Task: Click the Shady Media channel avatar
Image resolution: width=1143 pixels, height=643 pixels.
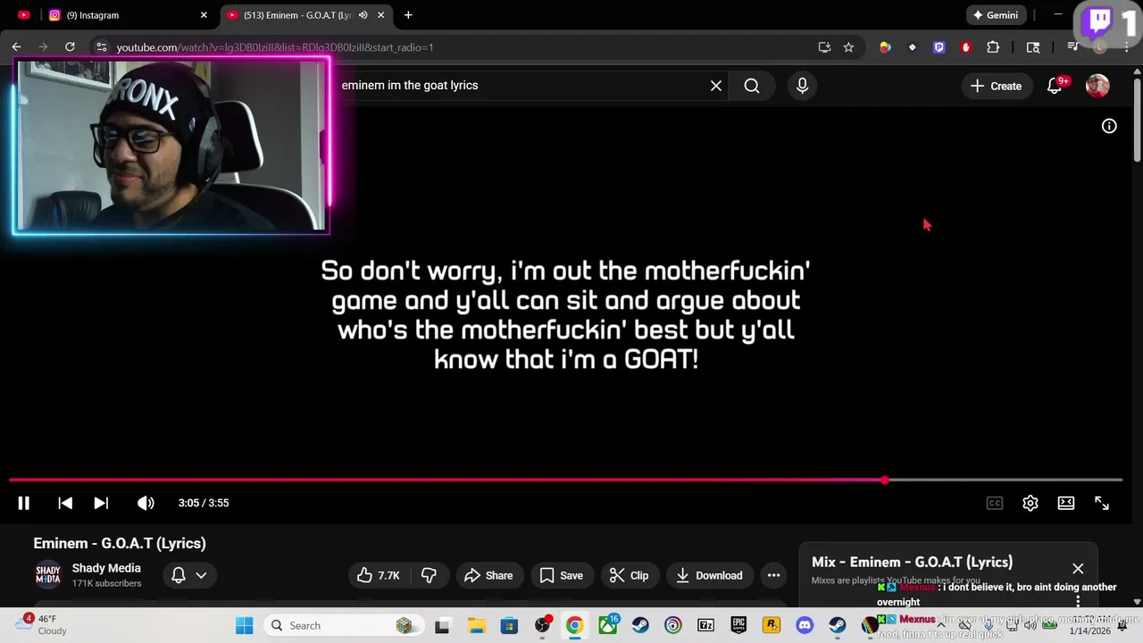Action: coord(48,575)
